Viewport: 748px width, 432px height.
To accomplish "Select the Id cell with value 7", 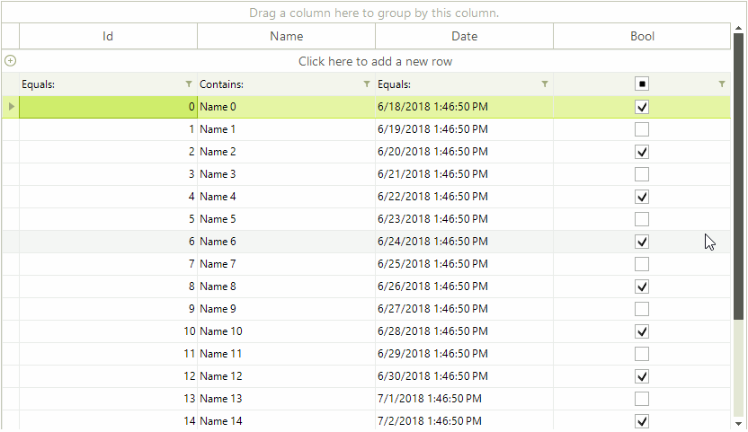I will (108, 264).
